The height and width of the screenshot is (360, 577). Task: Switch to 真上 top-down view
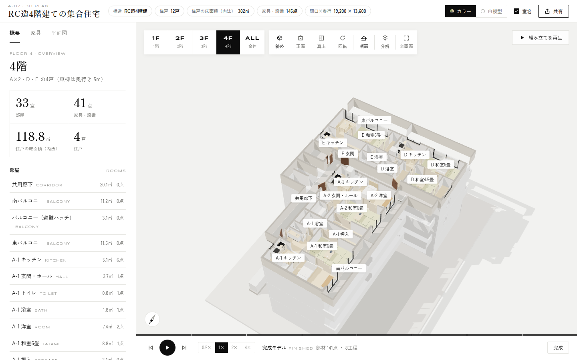point(321,42)
